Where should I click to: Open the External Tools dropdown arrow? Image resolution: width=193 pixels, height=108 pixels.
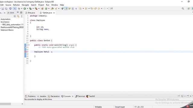coord(39,9)
